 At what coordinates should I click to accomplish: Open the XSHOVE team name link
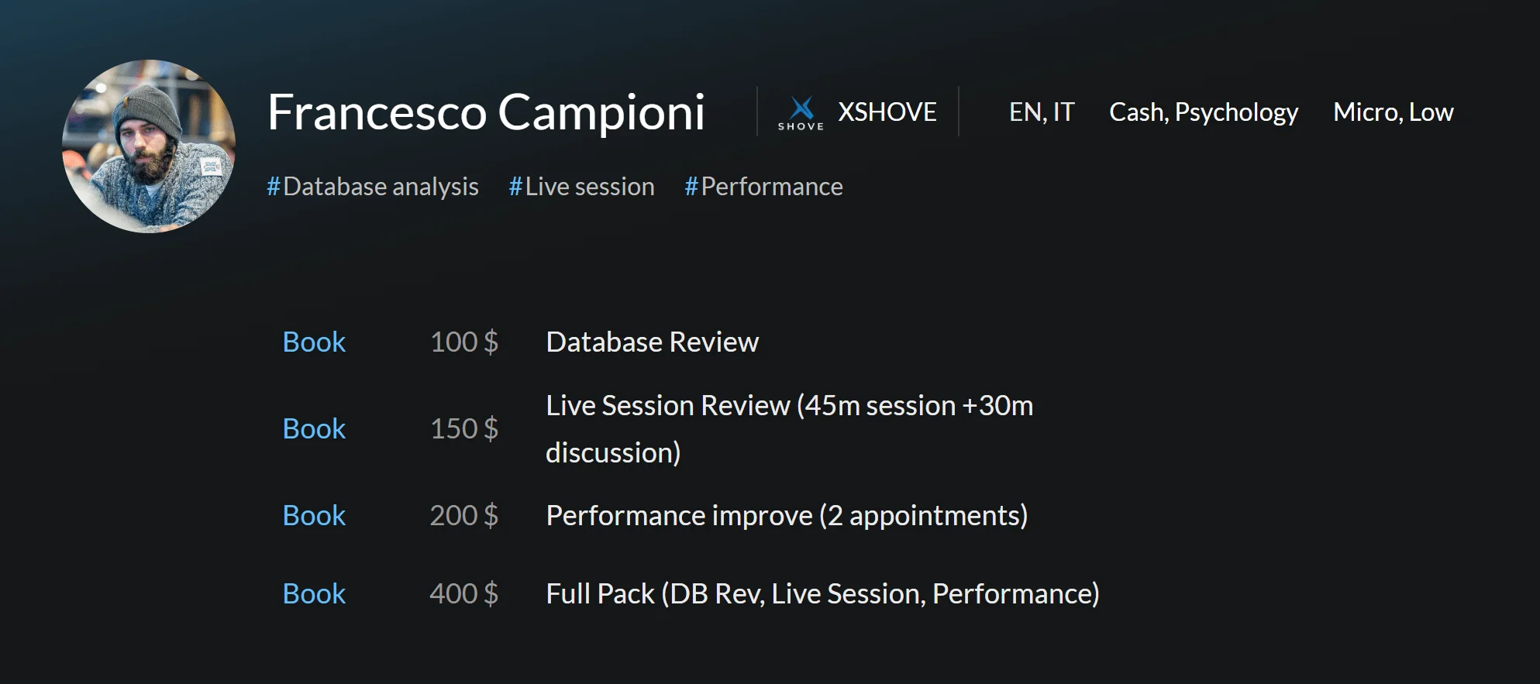click(x=887, y=112)
